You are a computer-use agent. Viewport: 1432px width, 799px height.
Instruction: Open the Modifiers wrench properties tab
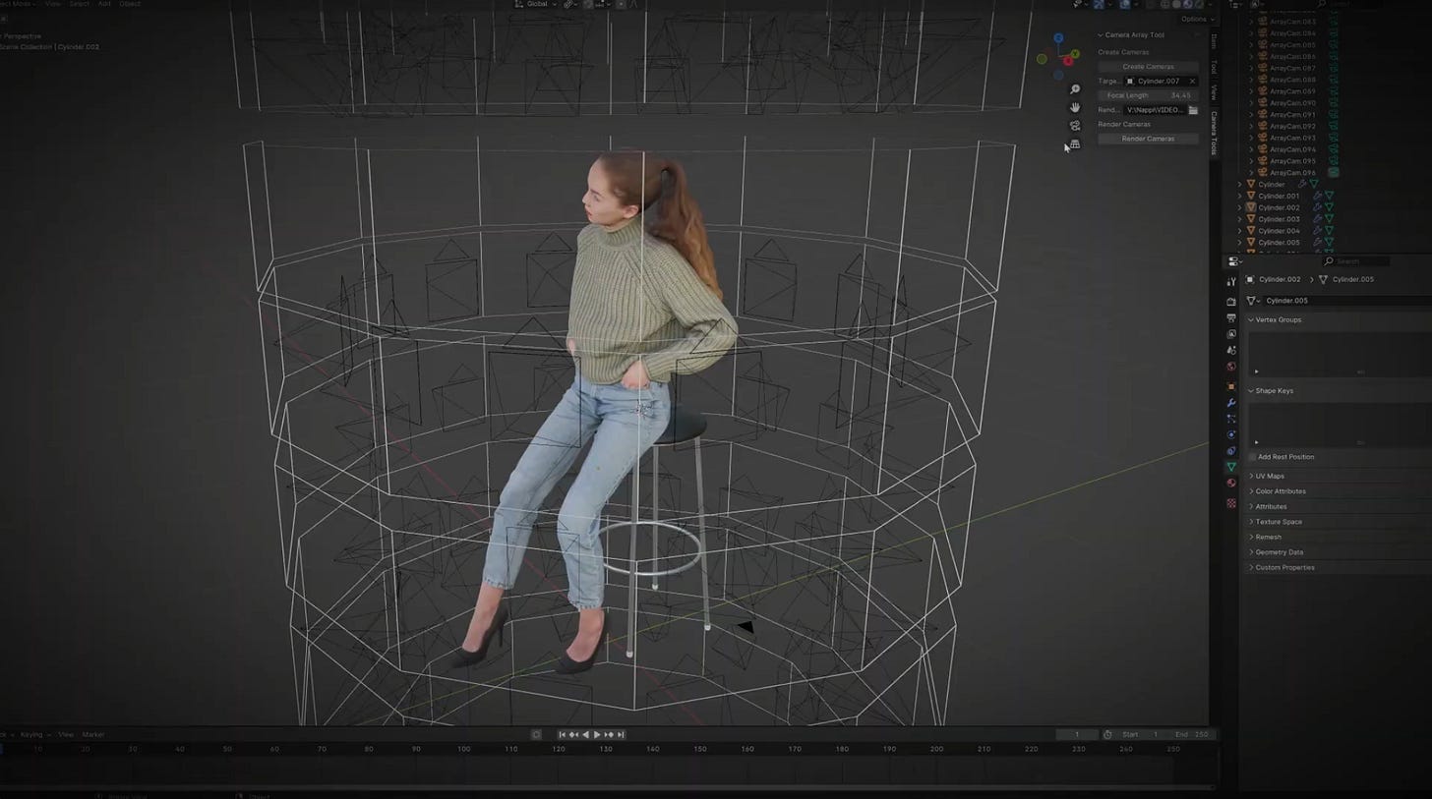tap(1231, 403)
